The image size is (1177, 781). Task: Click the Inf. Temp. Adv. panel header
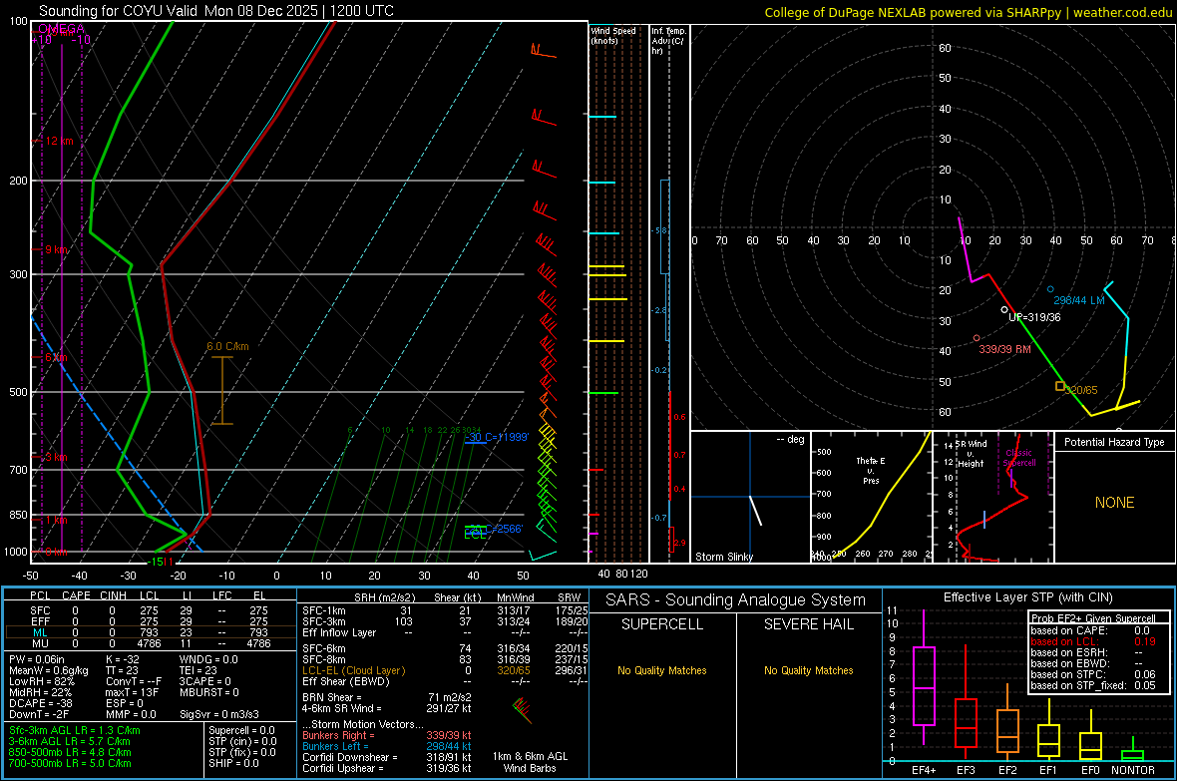[x=668, y=41]
